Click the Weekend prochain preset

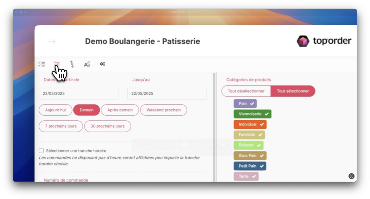point(163,110)
